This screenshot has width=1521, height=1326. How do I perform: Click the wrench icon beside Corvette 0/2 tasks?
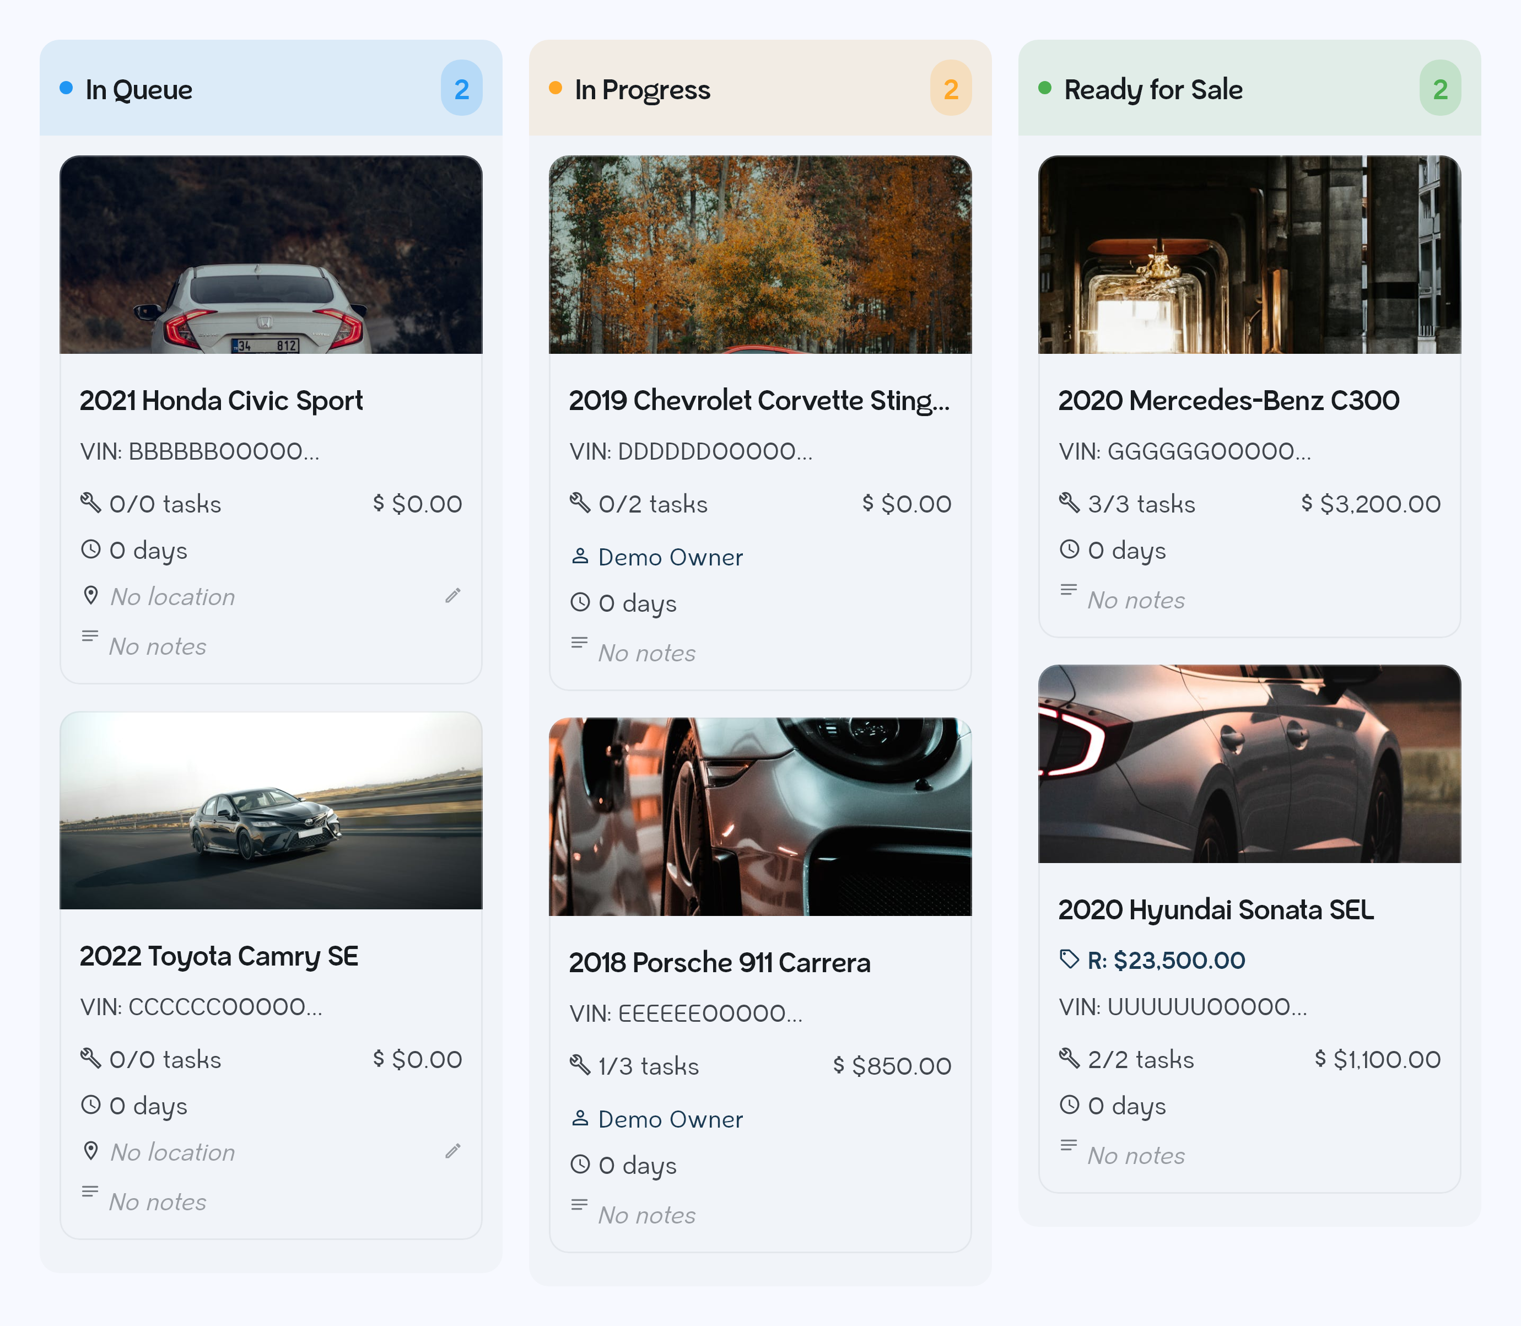[580, 503]
